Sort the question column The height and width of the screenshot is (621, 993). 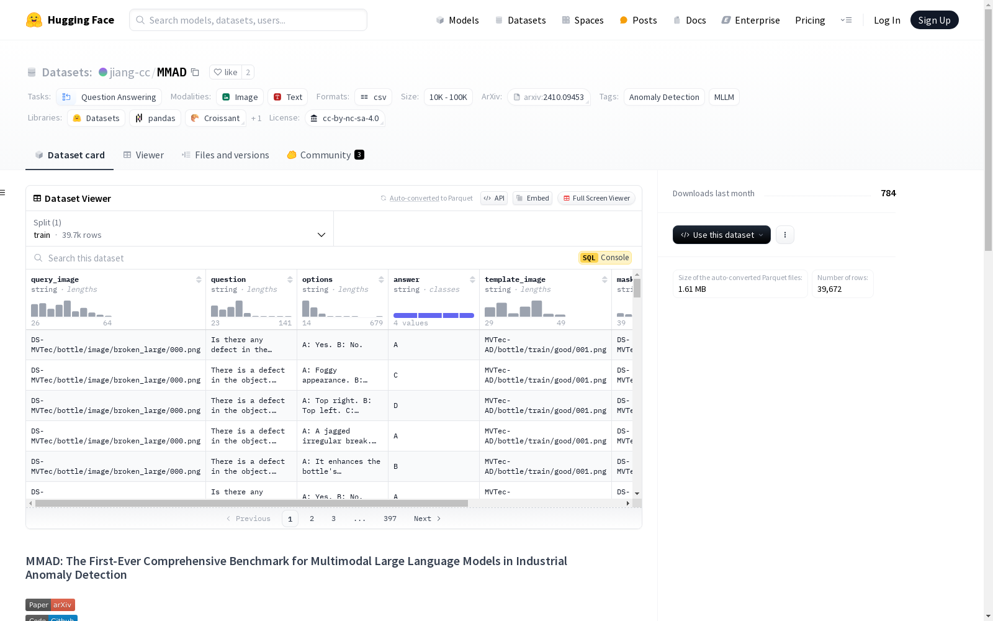(290, 279)
